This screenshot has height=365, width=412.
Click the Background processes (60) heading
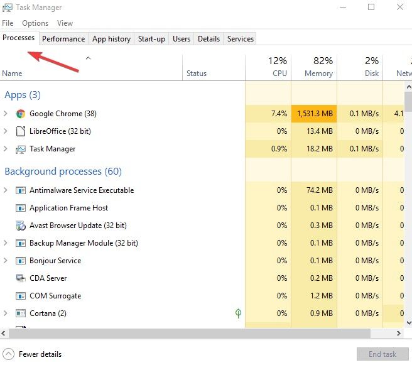click(x=63, y=172)
